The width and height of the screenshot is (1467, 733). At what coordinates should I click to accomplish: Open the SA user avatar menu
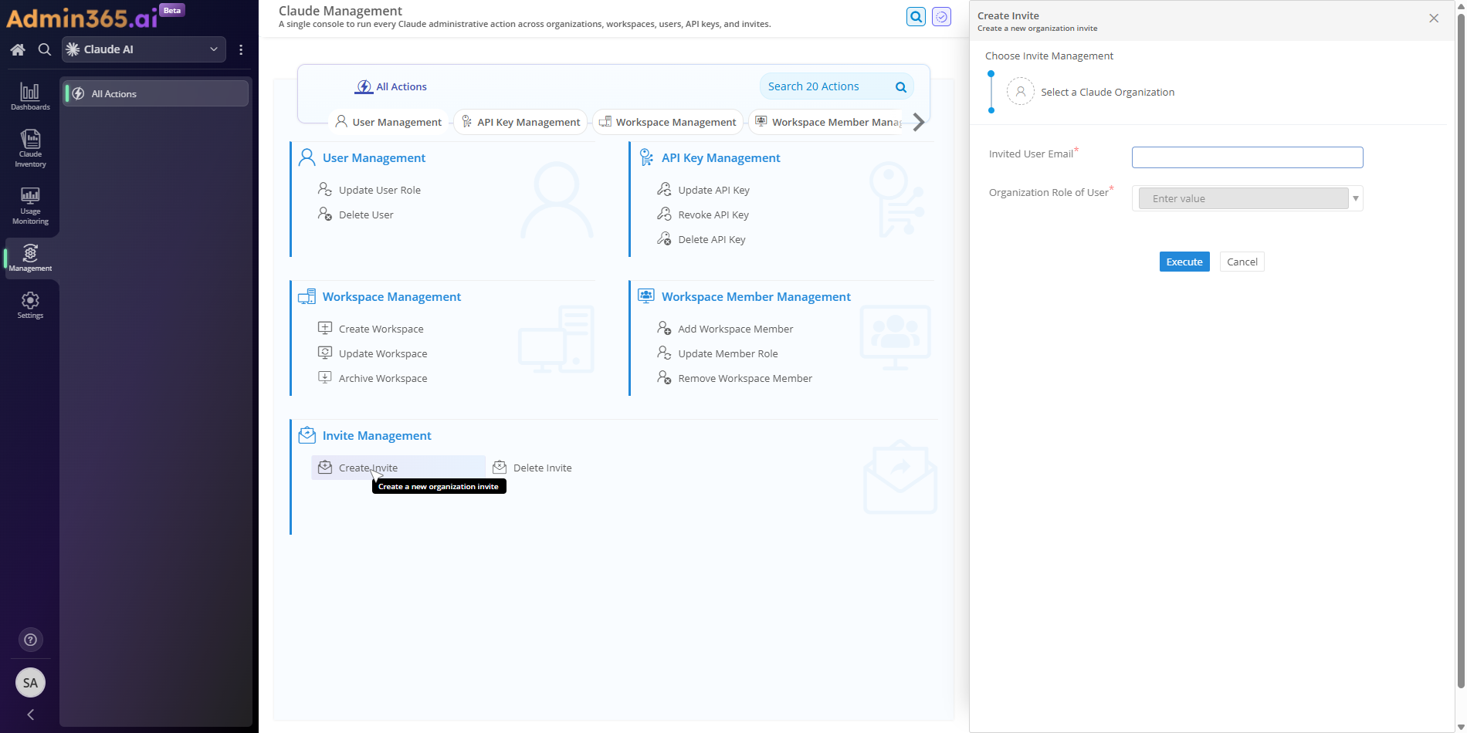[x=30, y=683]
